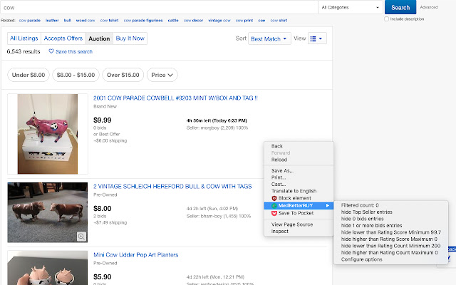Open Configure options in the submenu

pos(391,259)
